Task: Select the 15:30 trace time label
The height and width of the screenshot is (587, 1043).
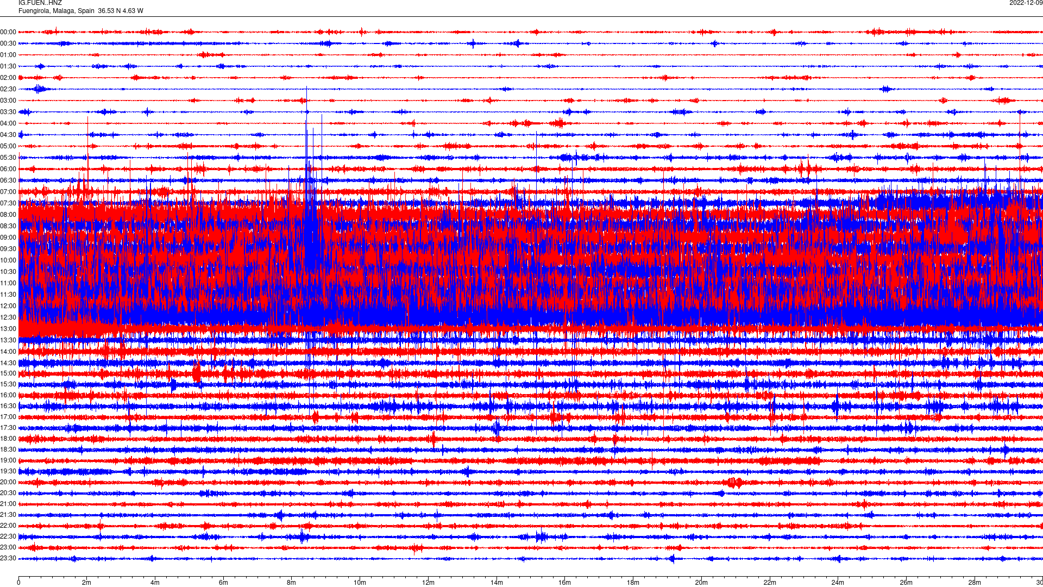Action: (8, 384)
